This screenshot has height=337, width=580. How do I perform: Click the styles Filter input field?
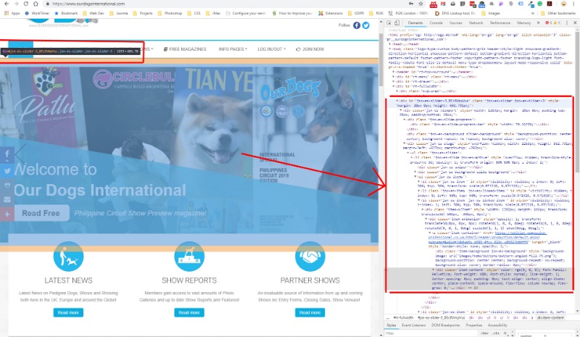[431, 333]
